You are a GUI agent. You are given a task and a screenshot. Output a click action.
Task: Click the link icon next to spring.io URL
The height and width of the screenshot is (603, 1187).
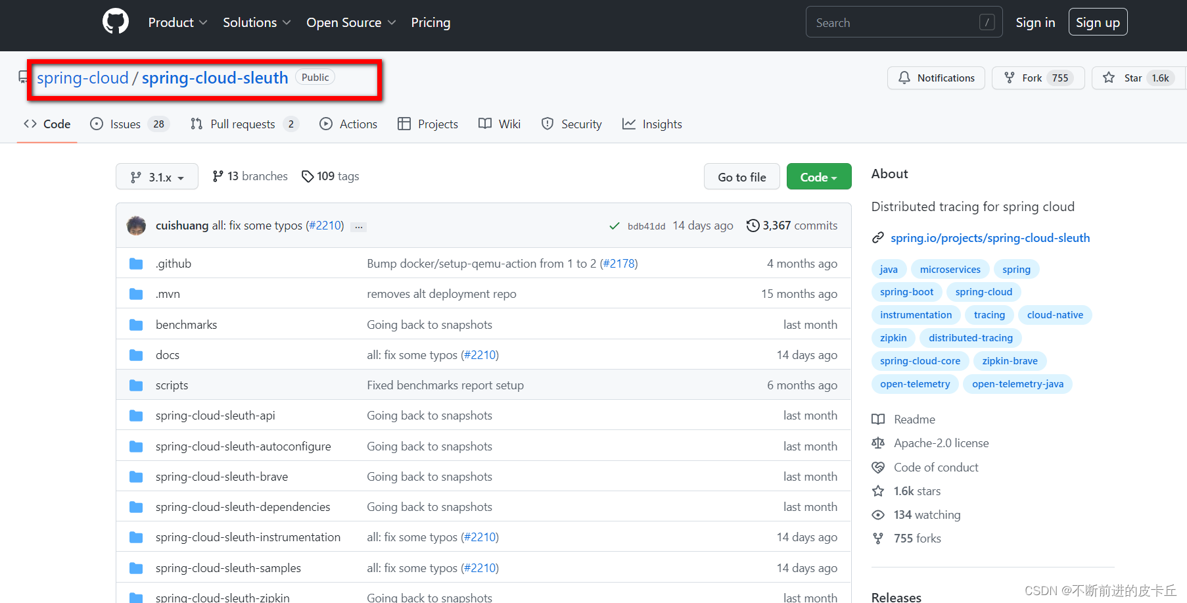(x=879, y=237)
